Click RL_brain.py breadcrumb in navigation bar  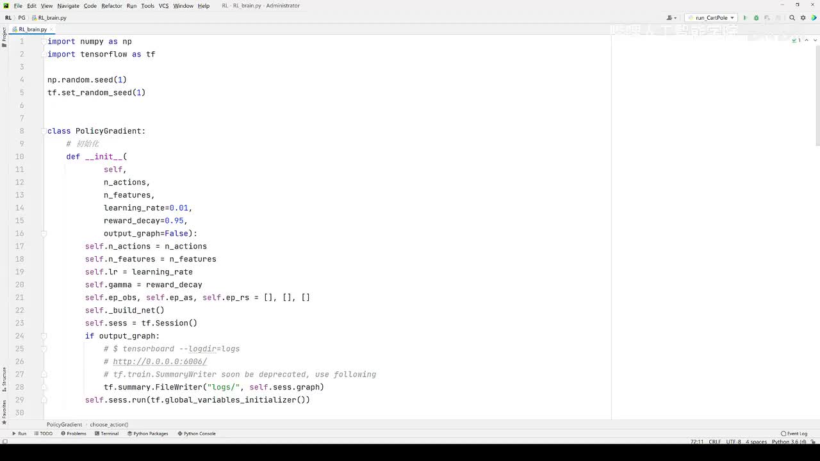tap(49, 18)
